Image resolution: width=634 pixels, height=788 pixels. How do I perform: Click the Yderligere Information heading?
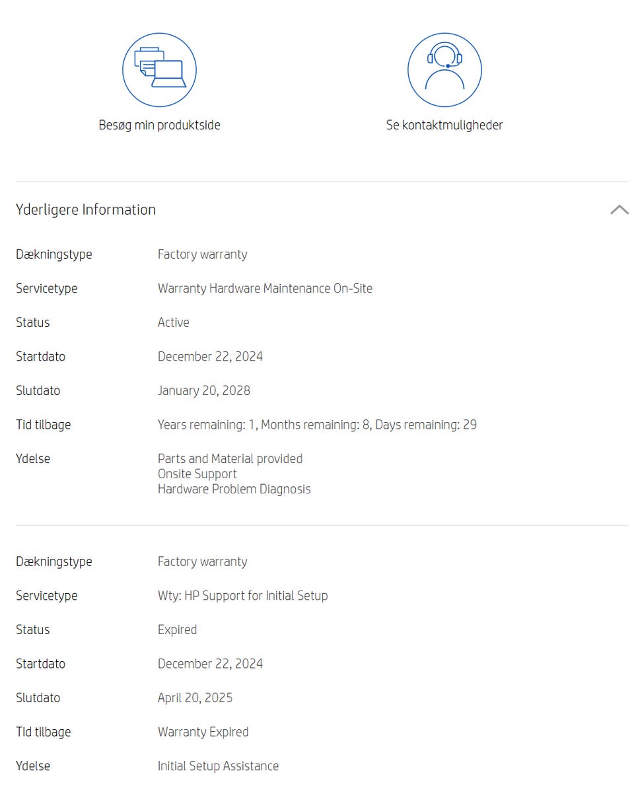[86, 210]
